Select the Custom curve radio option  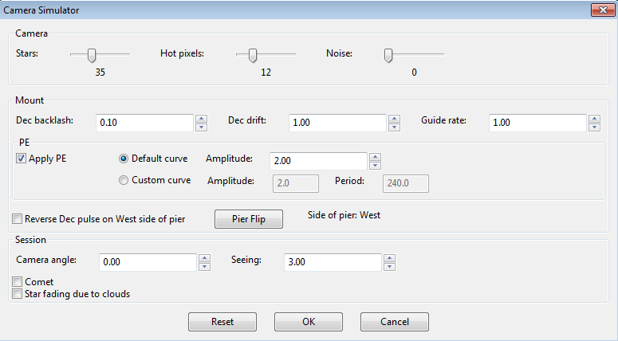(124, 180)
